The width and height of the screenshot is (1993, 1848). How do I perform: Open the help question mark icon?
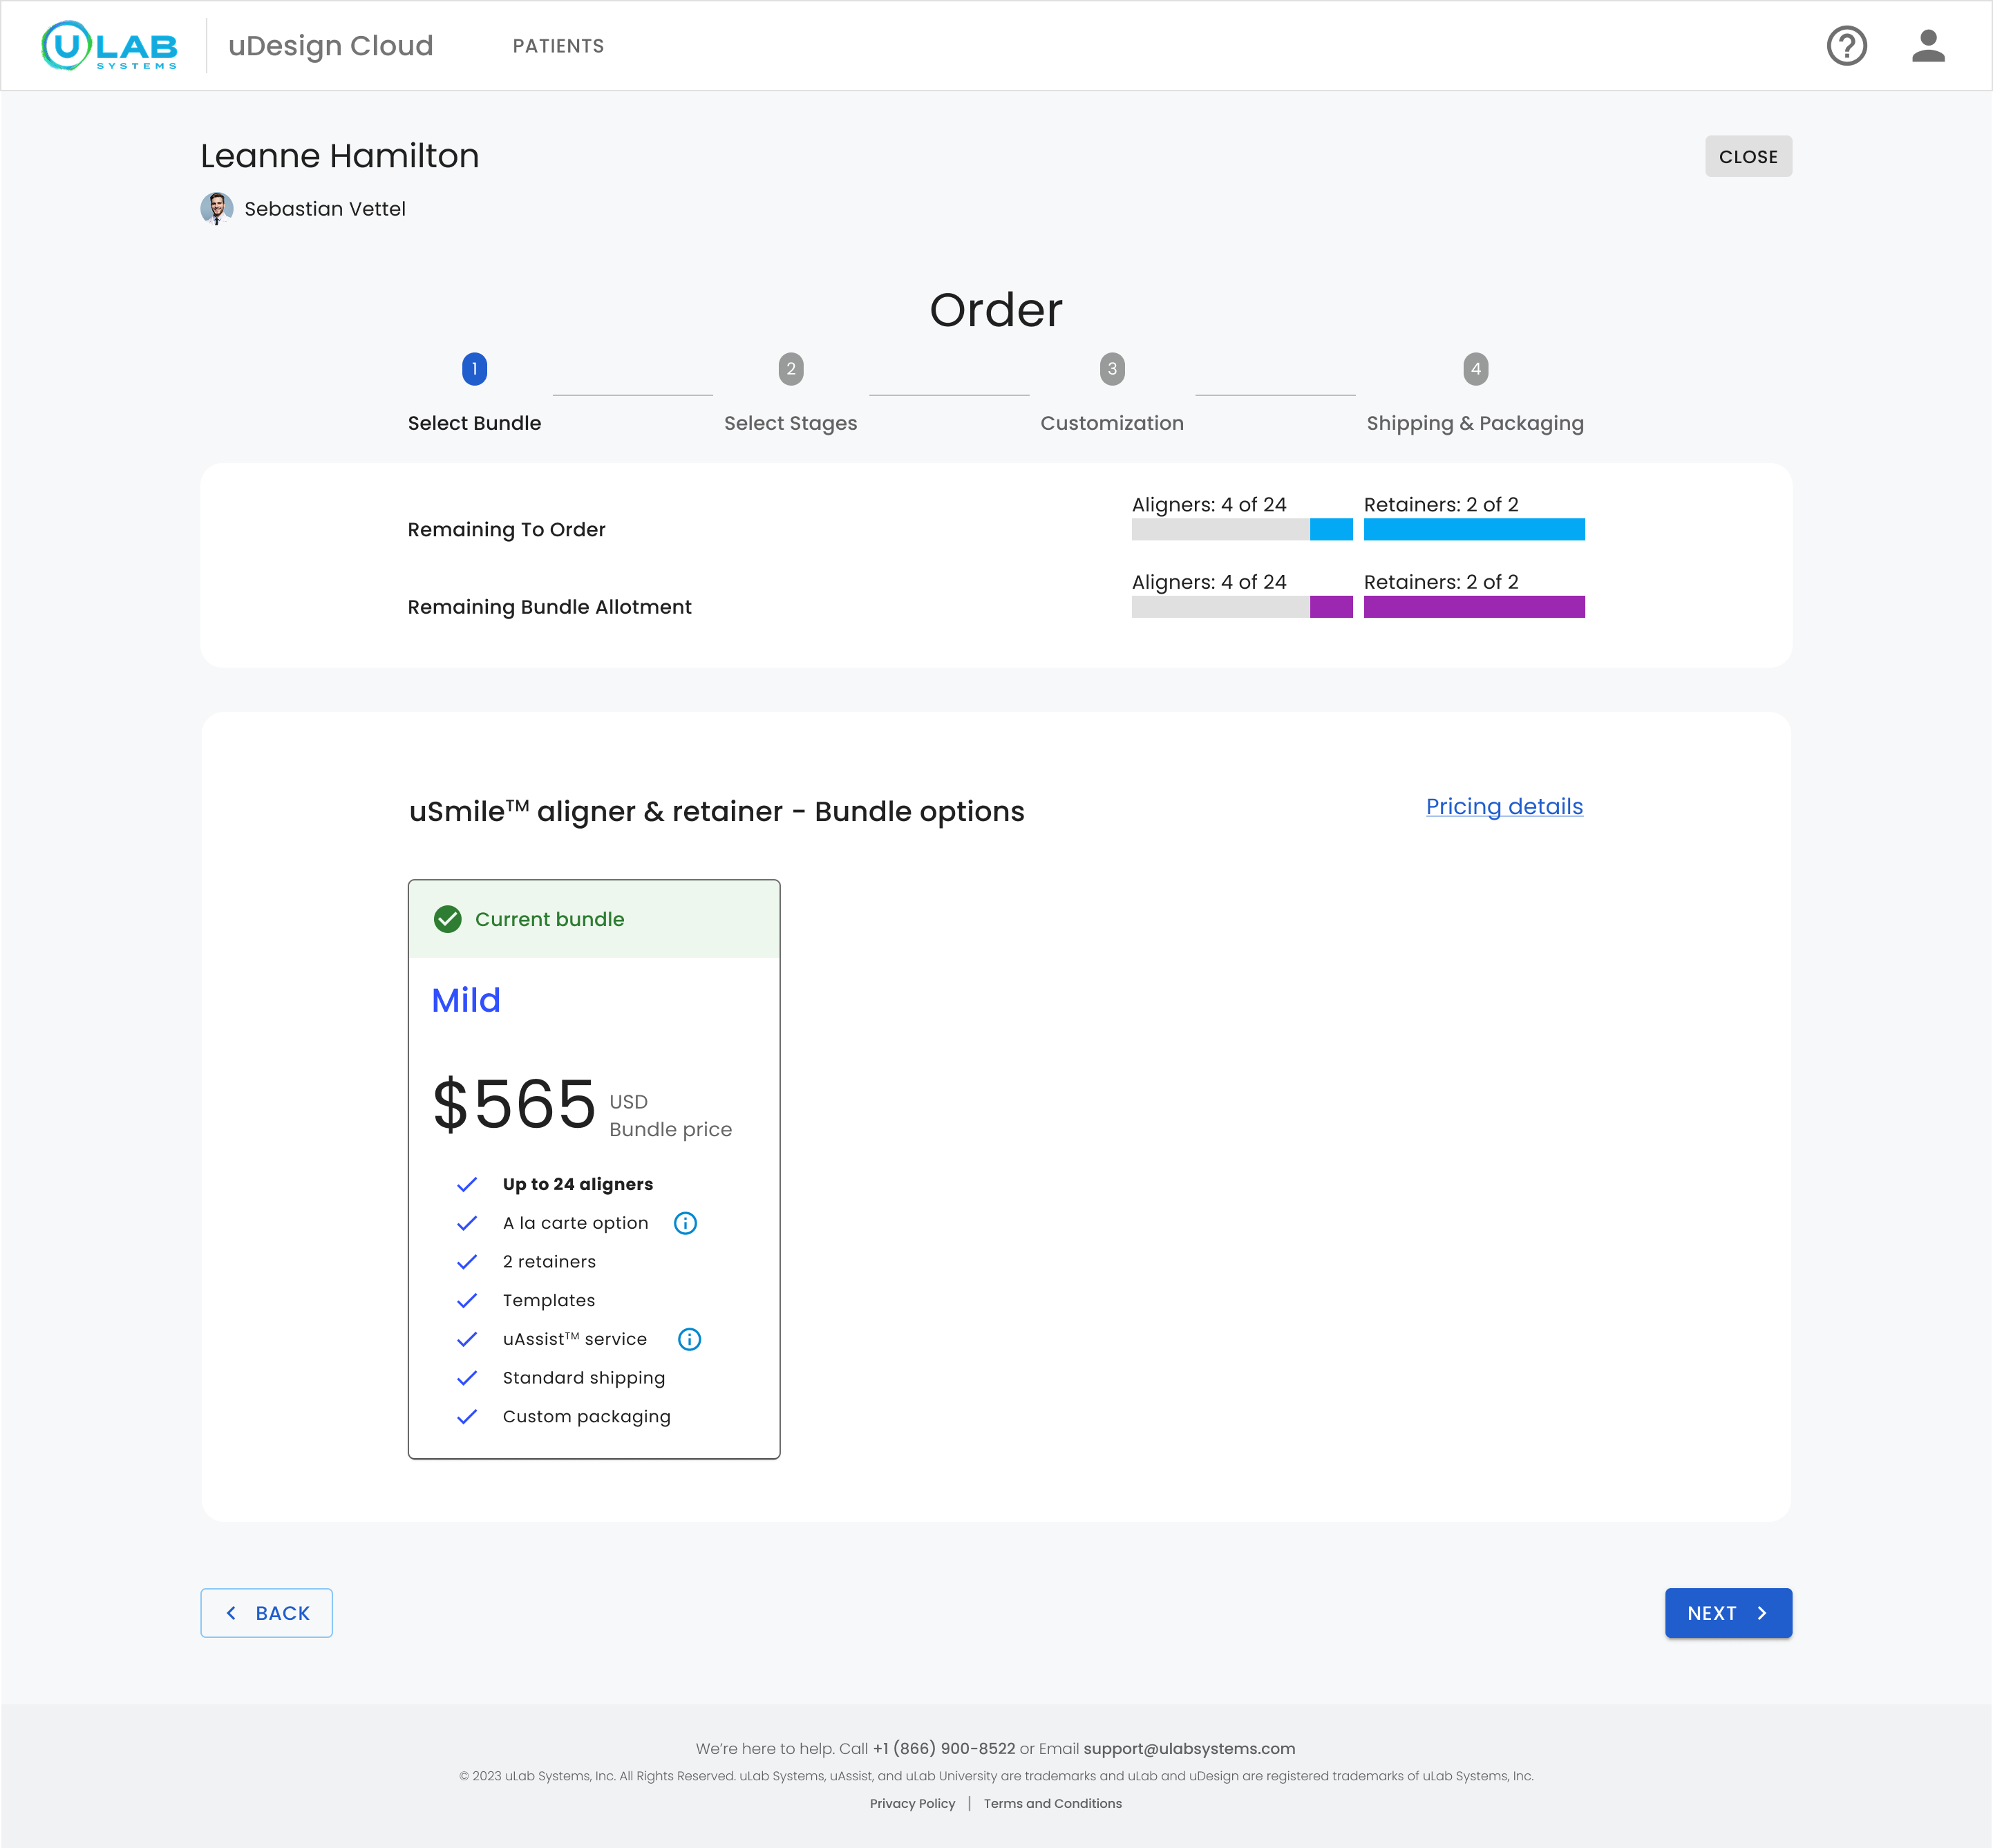(x=1846, y=46)
